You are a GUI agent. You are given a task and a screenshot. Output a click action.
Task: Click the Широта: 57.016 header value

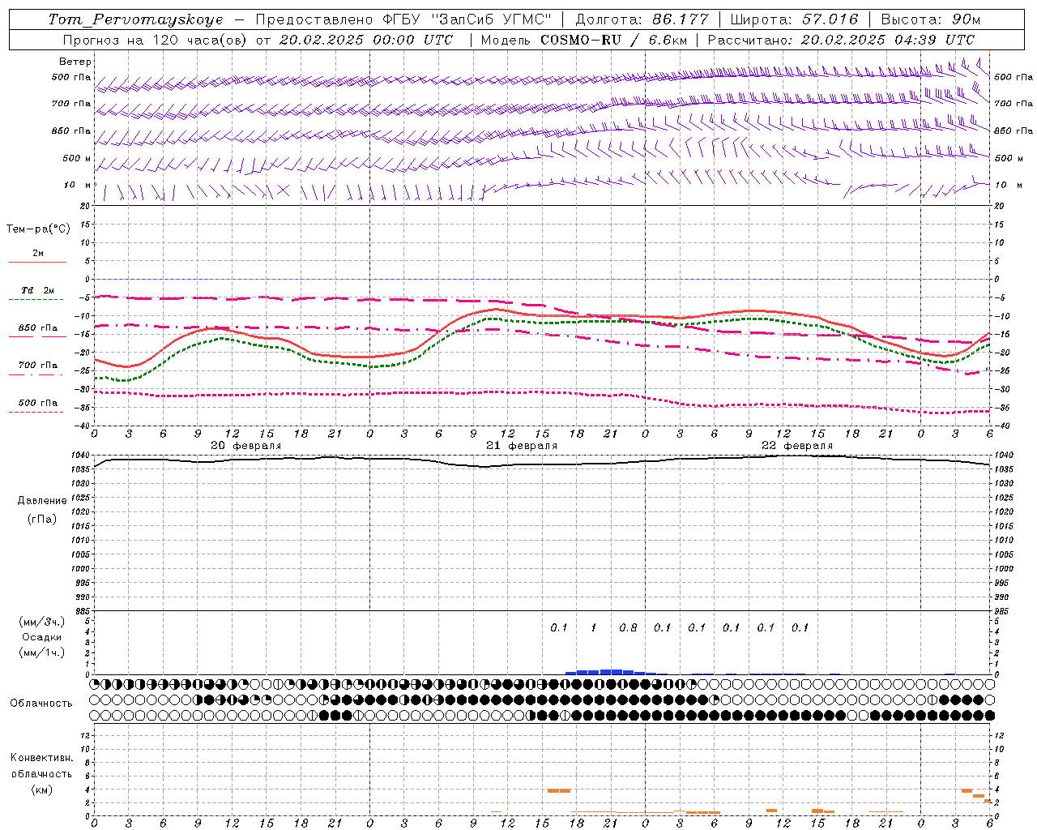(x=794, y=19)
